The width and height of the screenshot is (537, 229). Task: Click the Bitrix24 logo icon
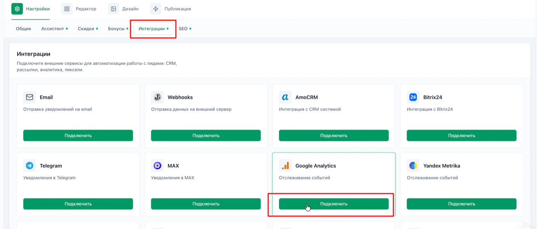(x=413, y=97)
